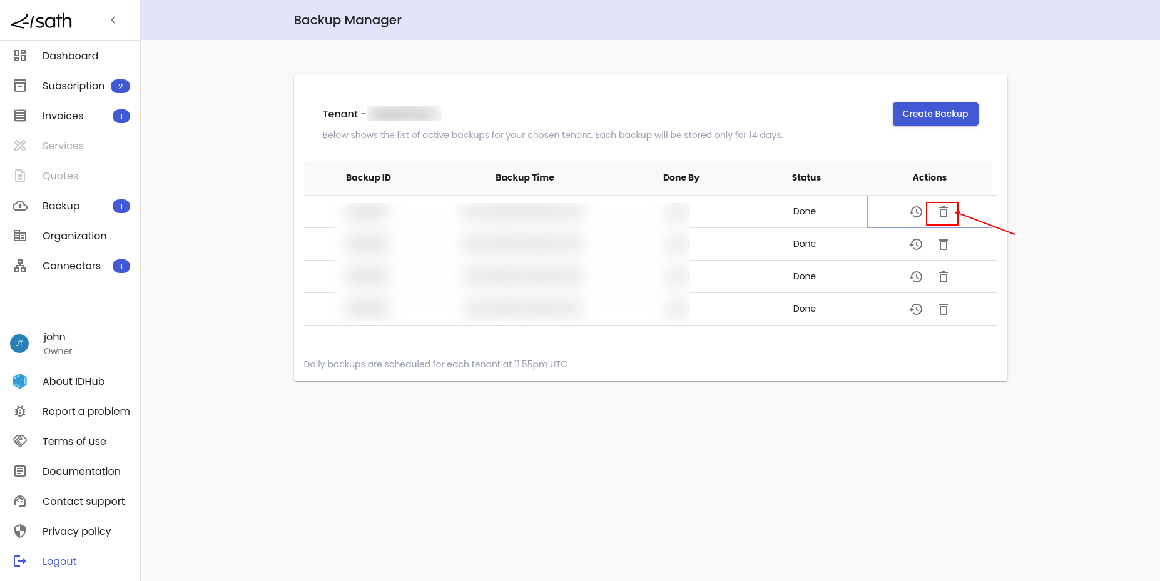Log out using the Logout link
This screenshot has height=581, width=1160.
point(59,562)
